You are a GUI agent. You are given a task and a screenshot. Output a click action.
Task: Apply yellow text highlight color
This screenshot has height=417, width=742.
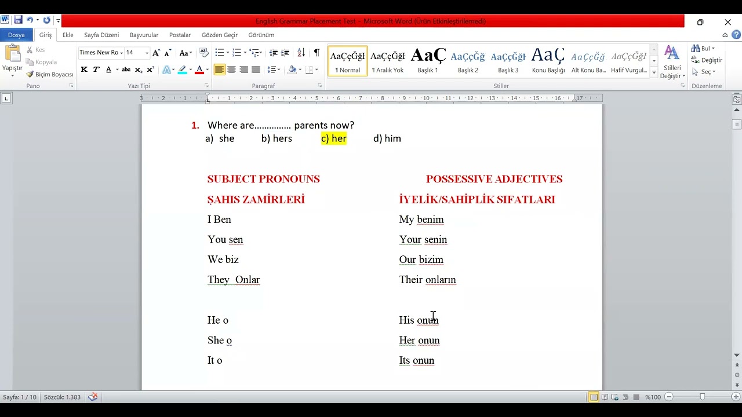click(182, 69)
